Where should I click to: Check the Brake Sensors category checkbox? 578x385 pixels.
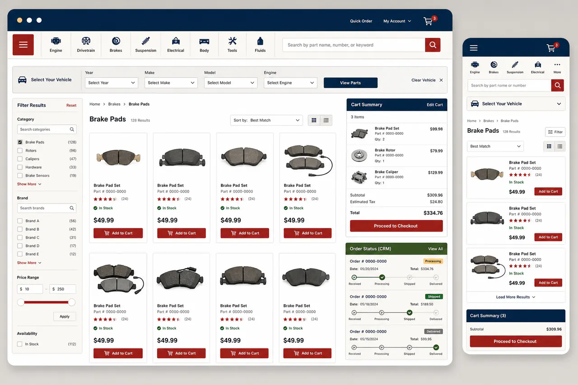coord(20,176)
